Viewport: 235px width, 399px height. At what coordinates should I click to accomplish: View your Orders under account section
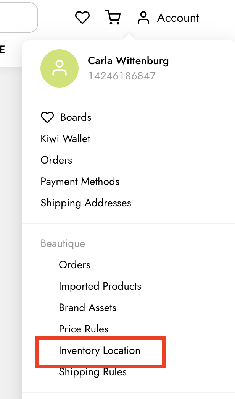coord(56,160)
